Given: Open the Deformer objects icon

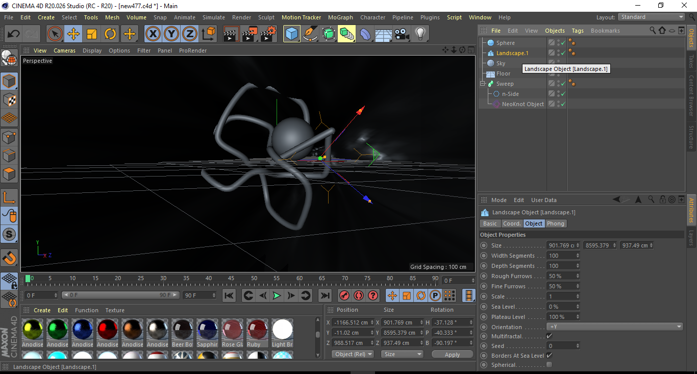Looking at the screenshot, I should click(x=365, y=34).
